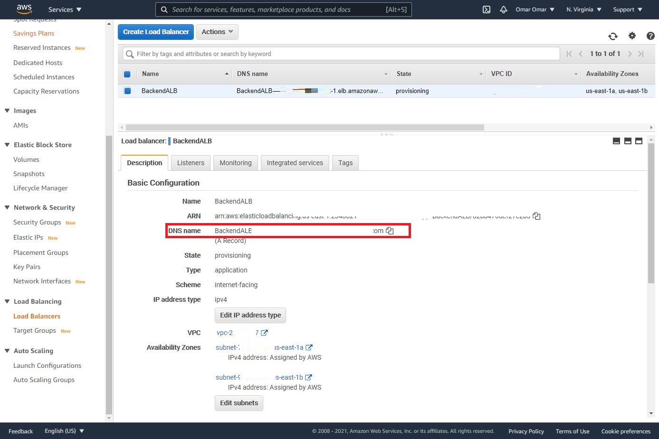Open Key Pairs in sidebar

point(27,267)
